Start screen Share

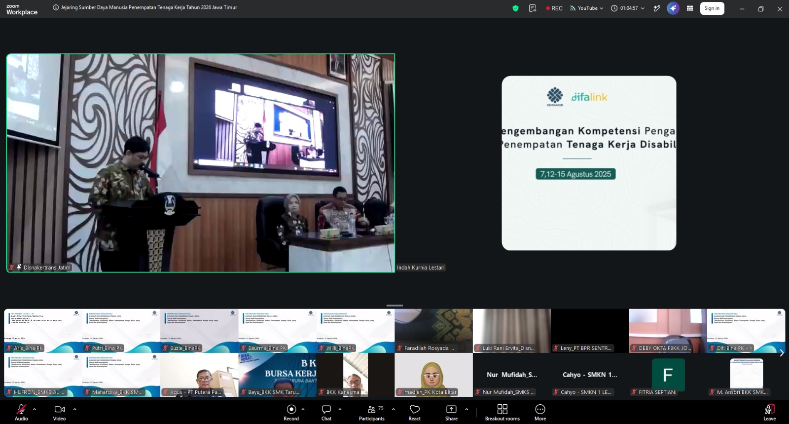pos(451,412)
